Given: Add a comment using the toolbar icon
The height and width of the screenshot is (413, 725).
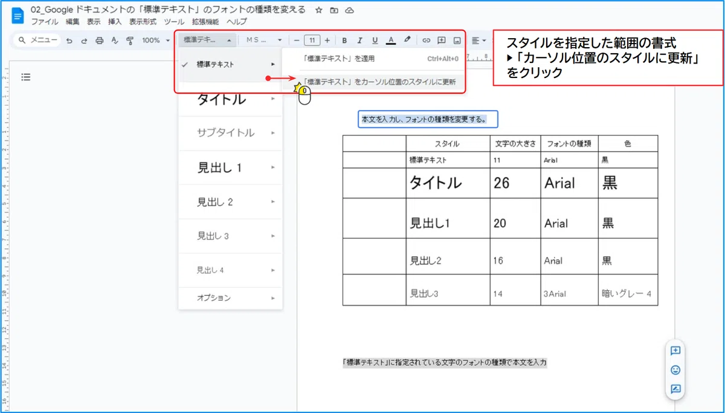Looking at the screenshot, I should [442, 41].
